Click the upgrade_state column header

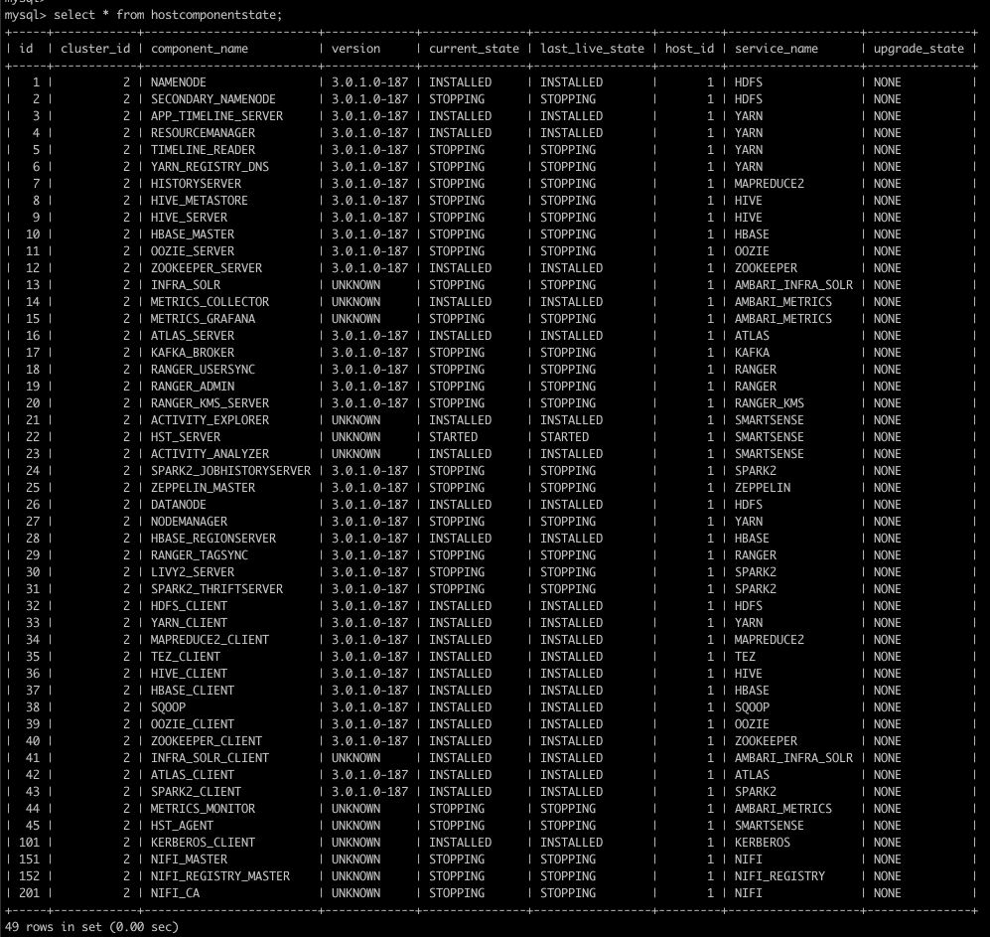coord(919,49)
